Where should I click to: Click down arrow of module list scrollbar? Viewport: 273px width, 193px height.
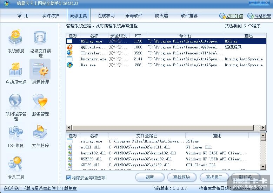tap(263, 167)
